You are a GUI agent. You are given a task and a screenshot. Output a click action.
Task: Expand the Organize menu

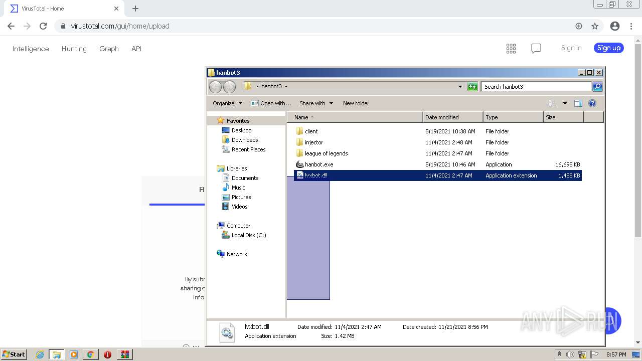[x=227, y=103]
